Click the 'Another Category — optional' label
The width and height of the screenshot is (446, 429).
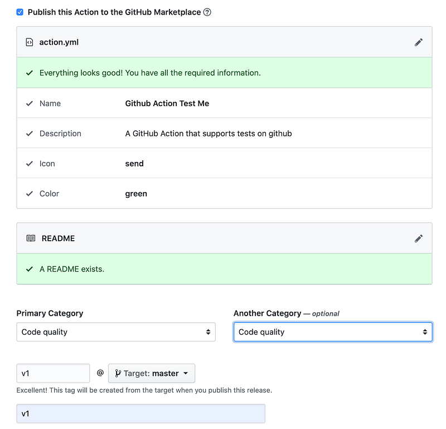pos(287,313)
